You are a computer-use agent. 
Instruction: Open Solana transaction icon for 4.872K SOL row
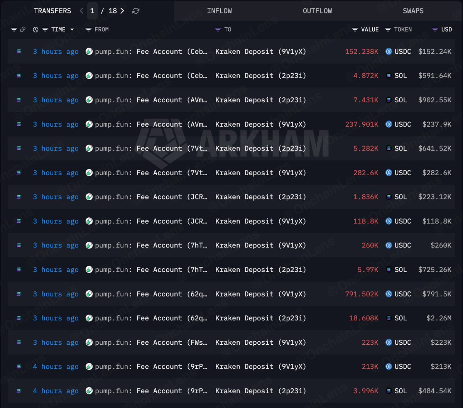pos(19,76)
